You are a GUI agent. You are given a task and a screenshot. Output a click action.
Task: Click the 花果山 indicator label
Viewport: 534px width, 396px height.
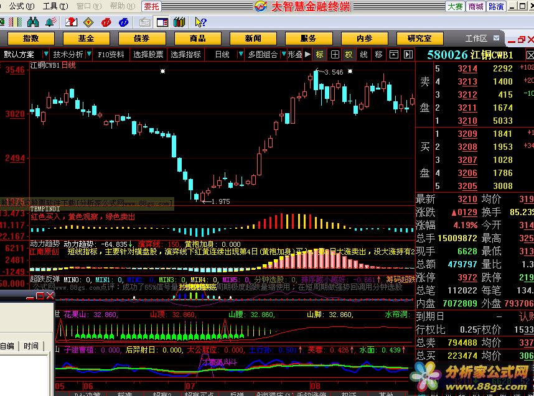pyautogui.click(x=75, y=315)
